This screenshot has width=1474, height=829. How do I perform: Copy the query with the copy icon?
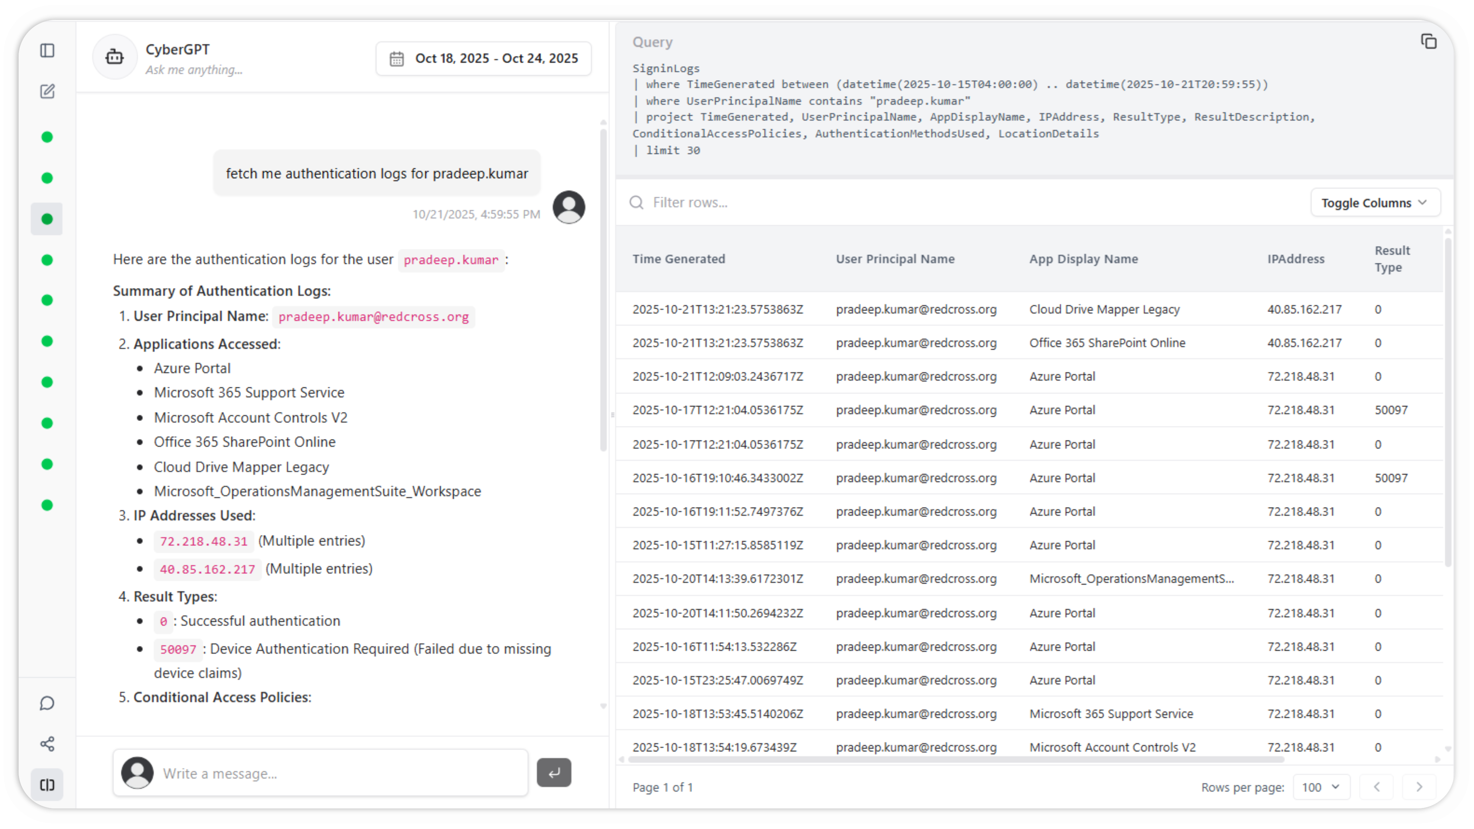coord(1429,42)
